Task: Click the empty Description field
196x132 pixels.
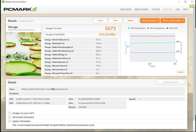Action: (103, 93)
